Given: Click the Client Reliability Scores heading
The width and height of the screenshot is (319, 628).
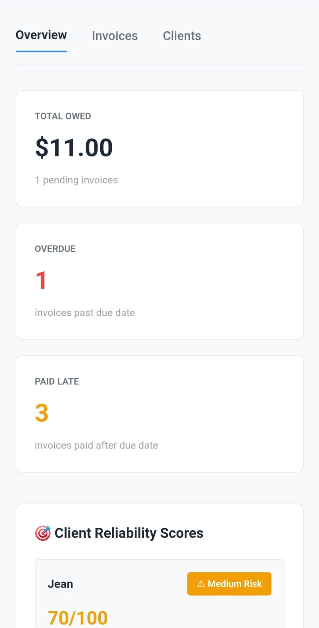Looking at the screenshot, I should point(129,533).
